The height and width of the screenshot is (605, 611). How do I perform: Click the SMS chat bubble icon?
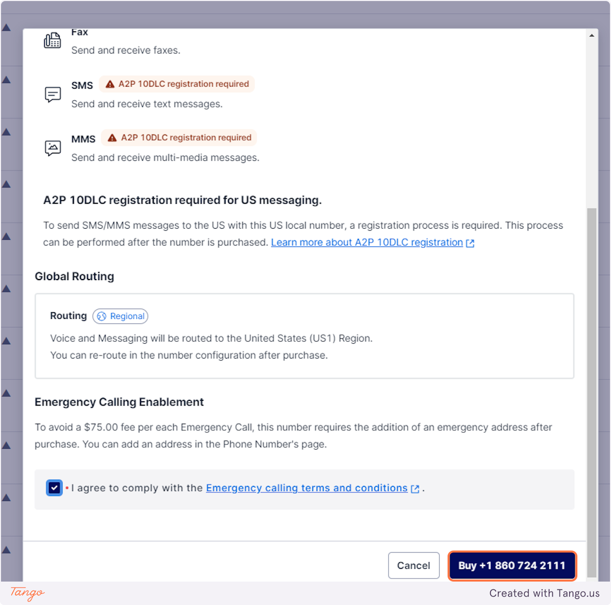53,95
